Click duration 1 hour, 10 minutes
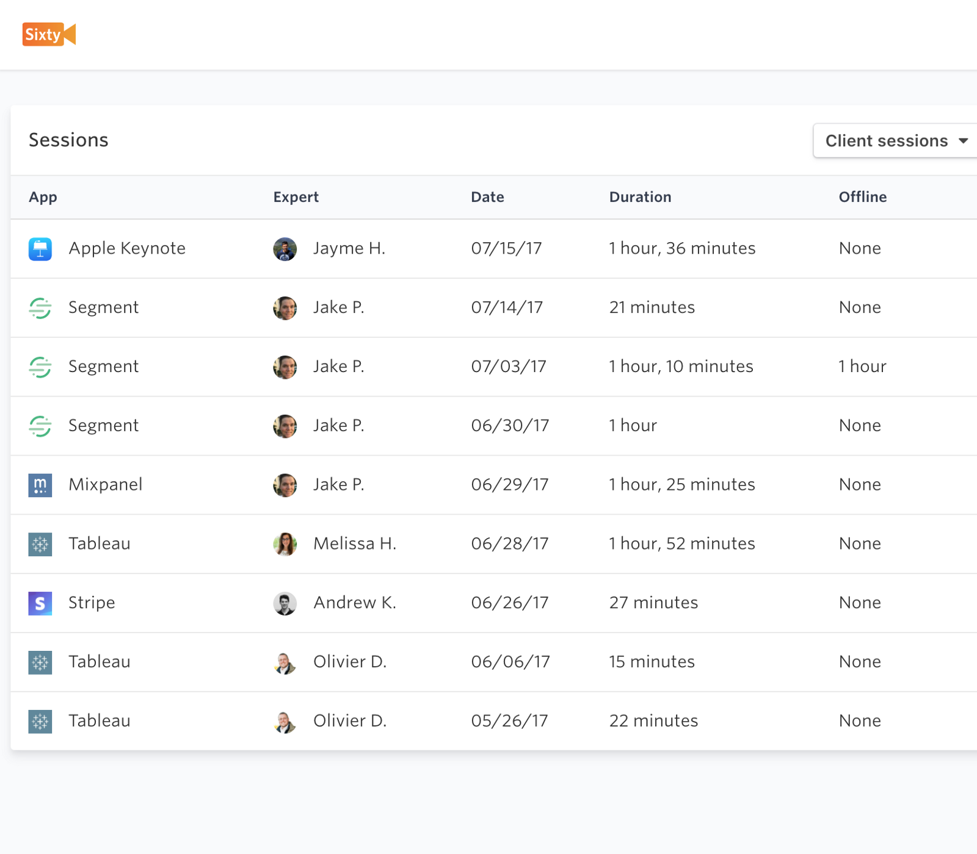Image resolution: width=977 pixels, height=854 pixels. (681, 367)
